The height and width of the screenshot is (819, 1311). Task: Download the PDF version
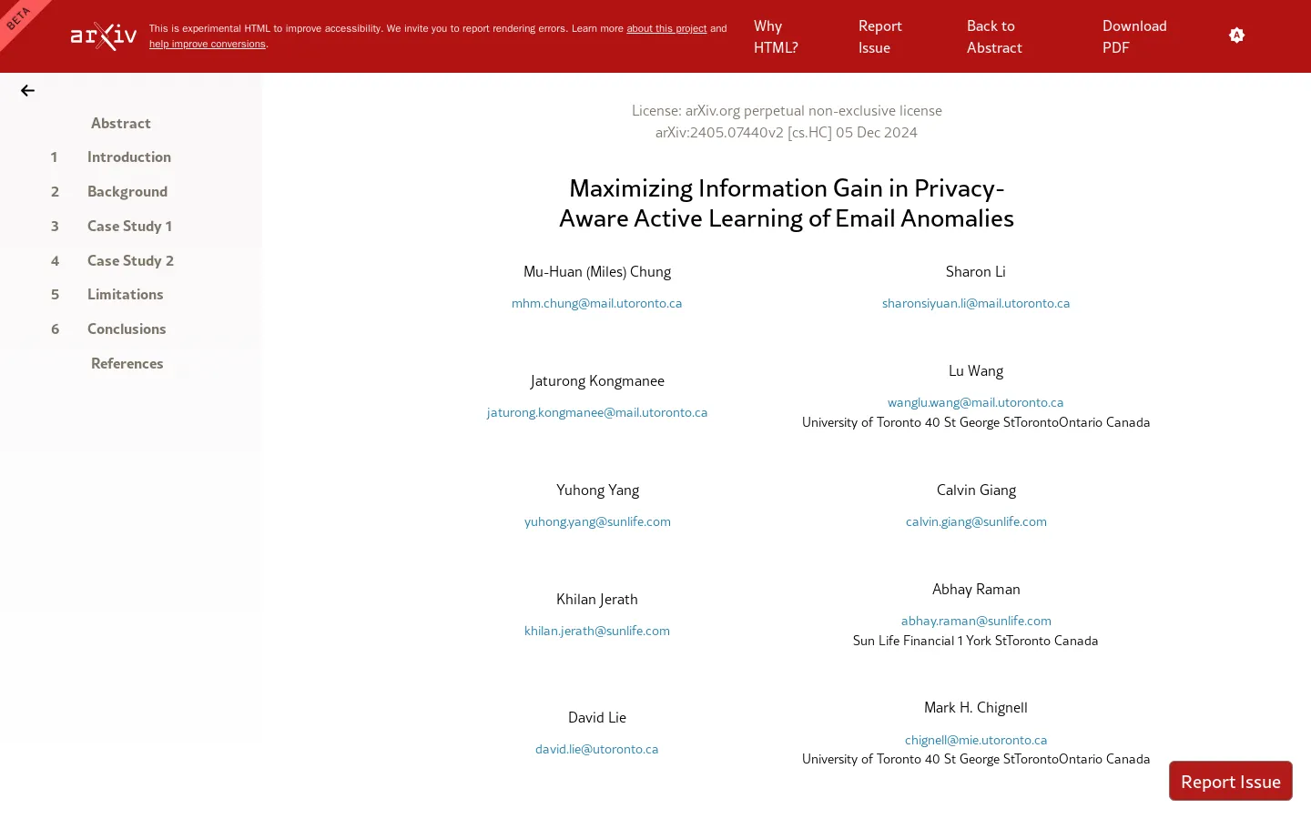[1134, 36]
